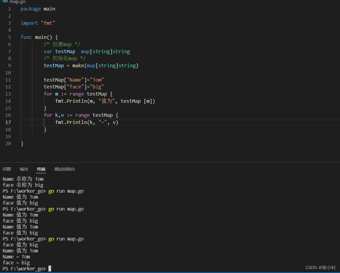Click line number 13 in the gutter

pyautogui.click(x=8, y=94)
